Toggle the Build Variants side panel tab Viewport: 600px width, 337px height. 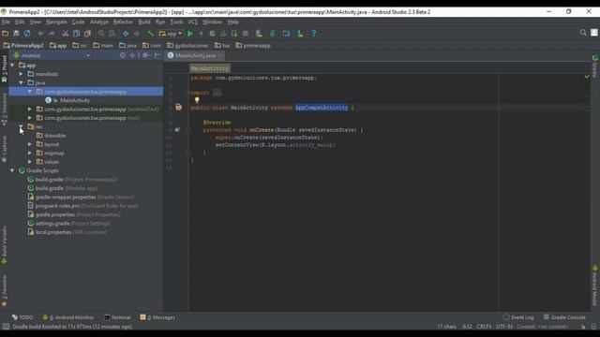click(4, 244)
